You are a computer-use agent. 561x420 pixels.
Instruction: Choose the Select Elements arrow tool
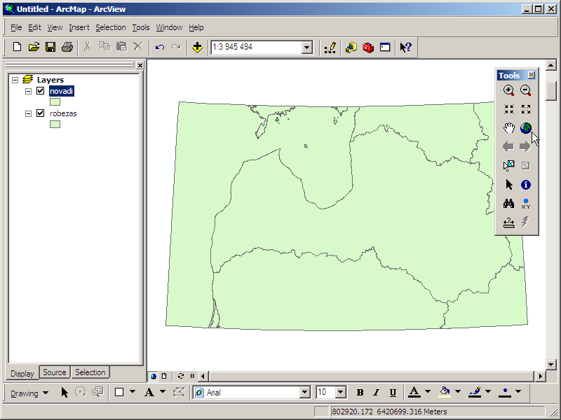[509, 185]
